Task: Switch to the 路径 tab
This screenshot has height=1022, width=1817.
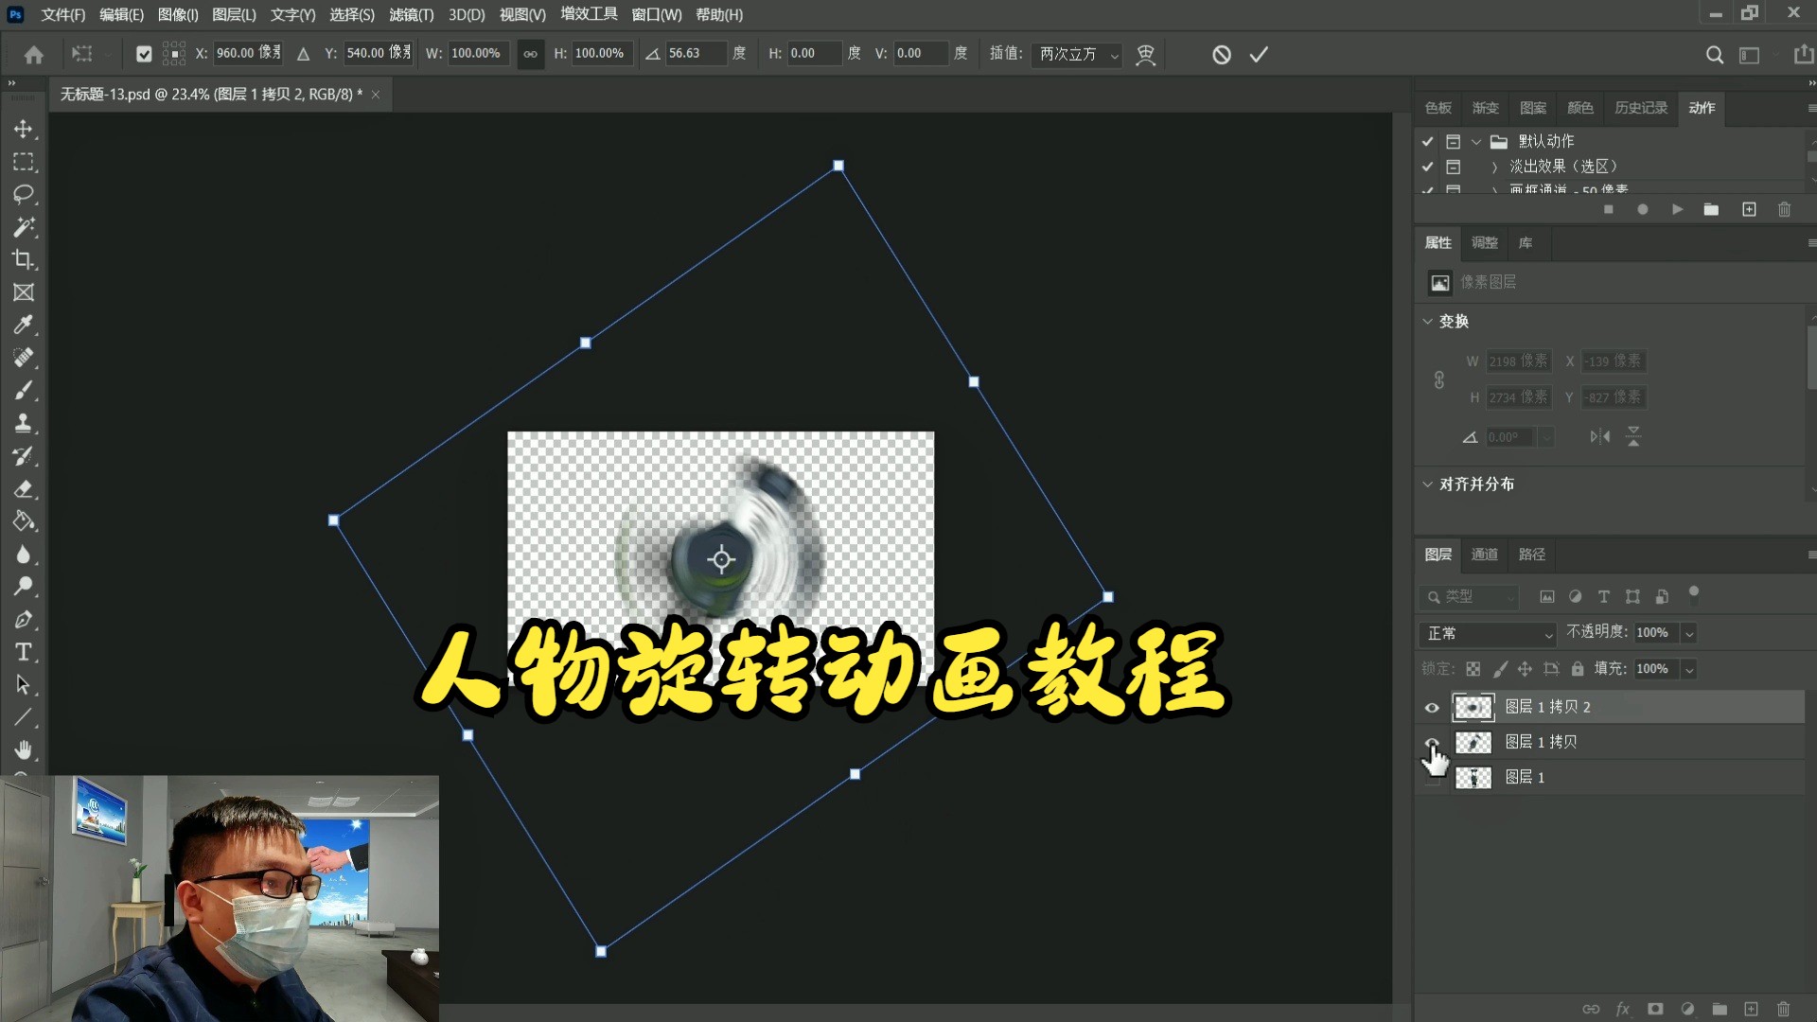Action: (1532, 555)
